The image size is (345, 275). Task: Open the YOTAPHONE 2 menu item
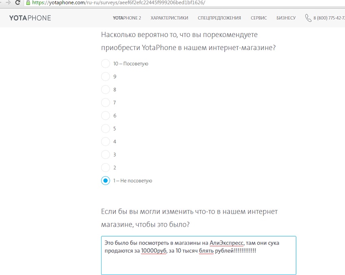pyautogui.click(x=127, y=18)
